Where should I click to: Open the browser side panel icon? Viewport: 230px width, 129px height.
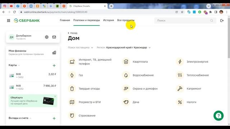(x=216, y=12)
